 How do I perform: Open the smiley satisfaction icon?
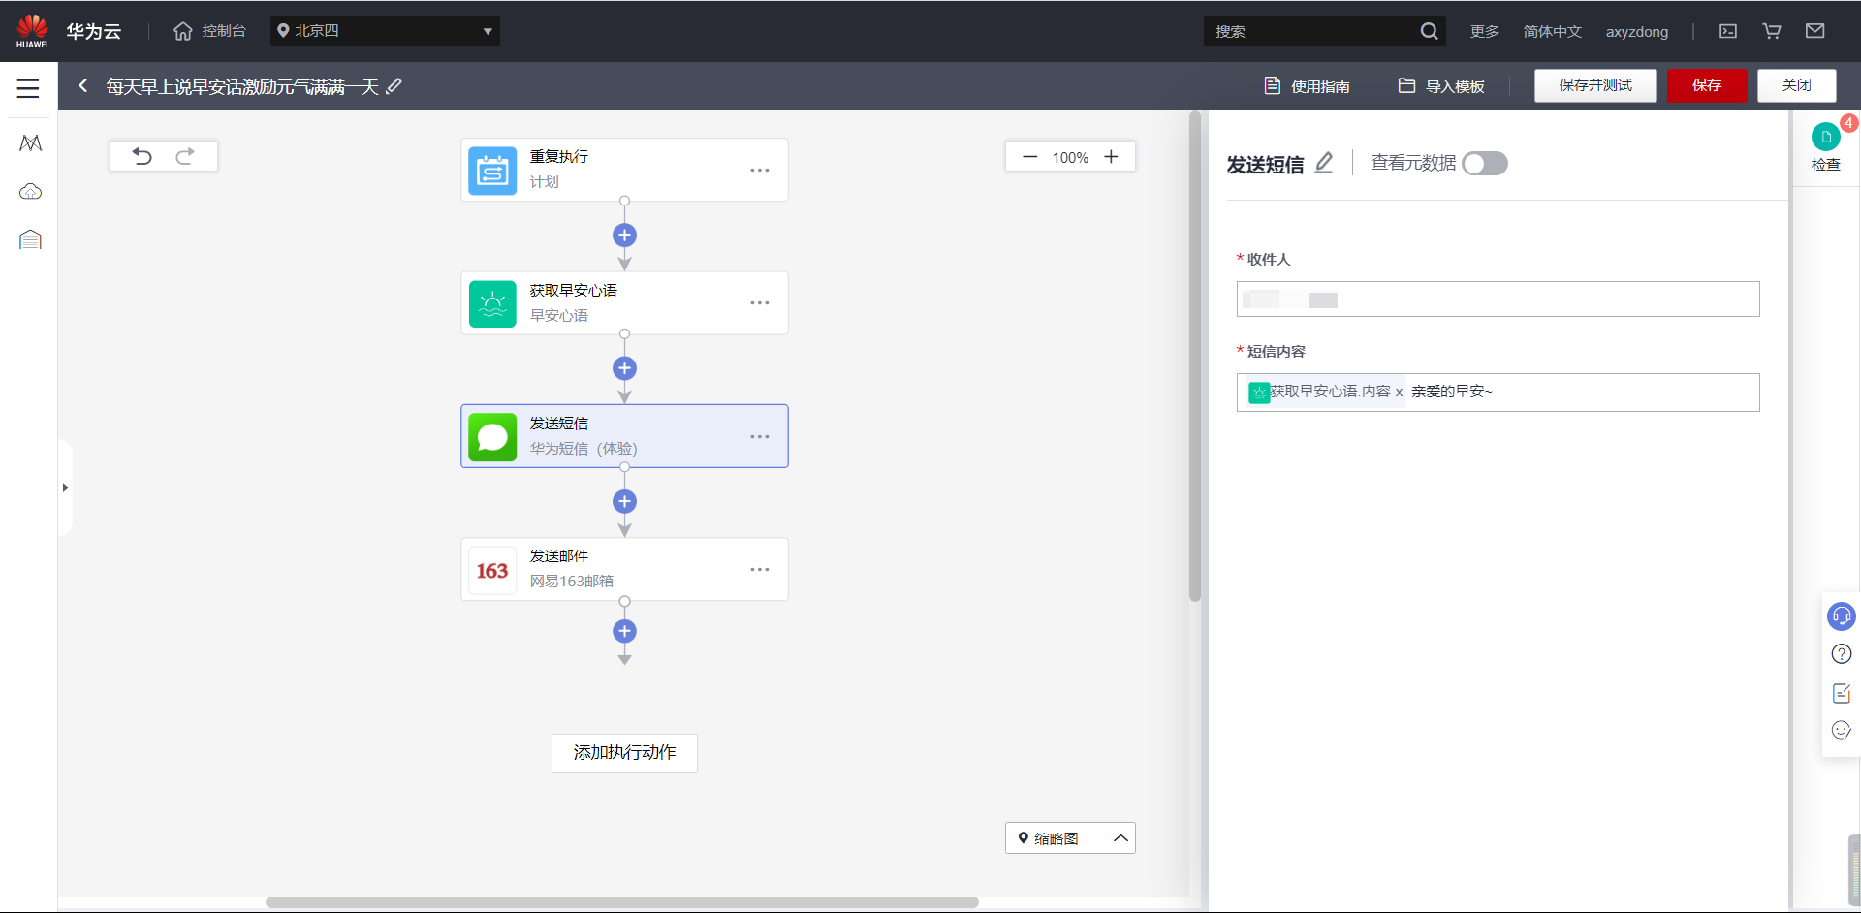(x=1841, y=730)
